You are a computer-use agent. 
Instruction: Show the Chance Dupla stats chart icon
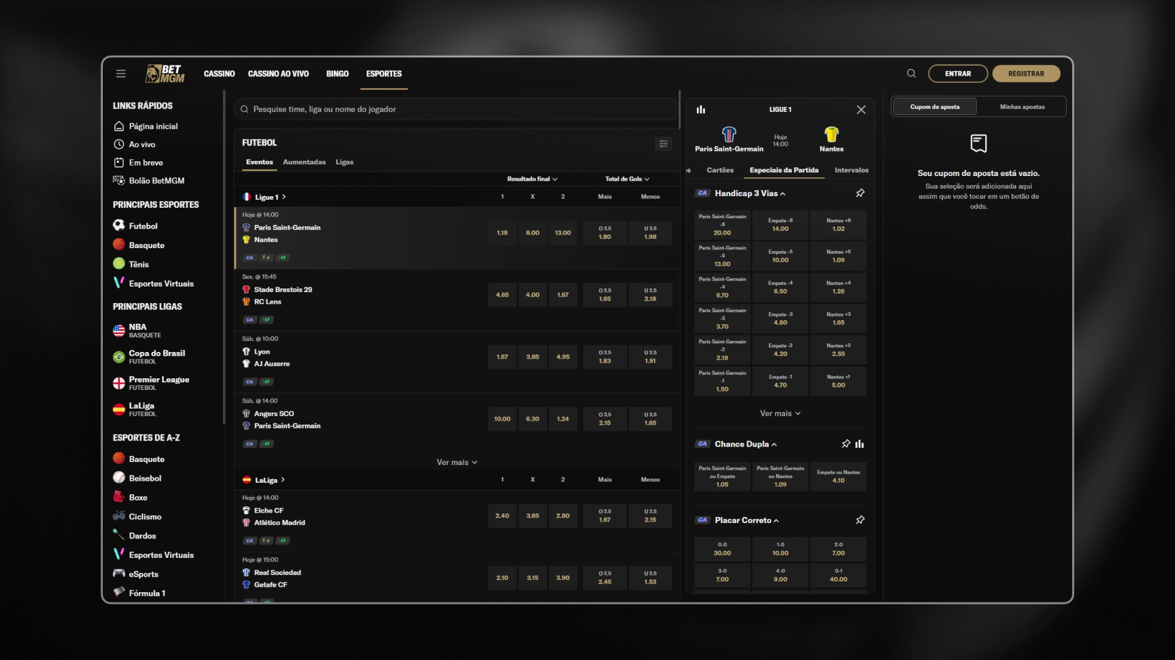[860, 444]
